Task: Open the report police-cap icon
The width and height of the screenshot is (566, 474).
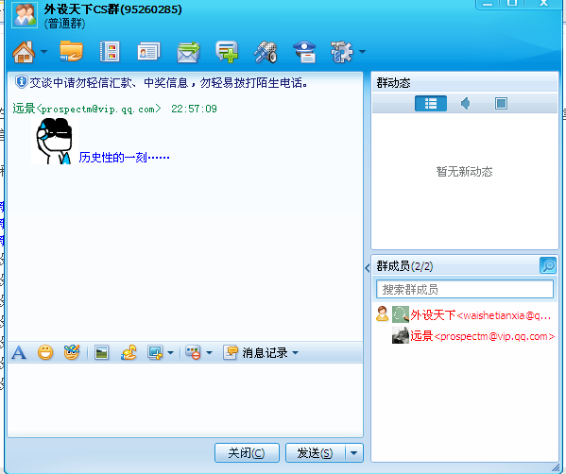Action: 304,52
